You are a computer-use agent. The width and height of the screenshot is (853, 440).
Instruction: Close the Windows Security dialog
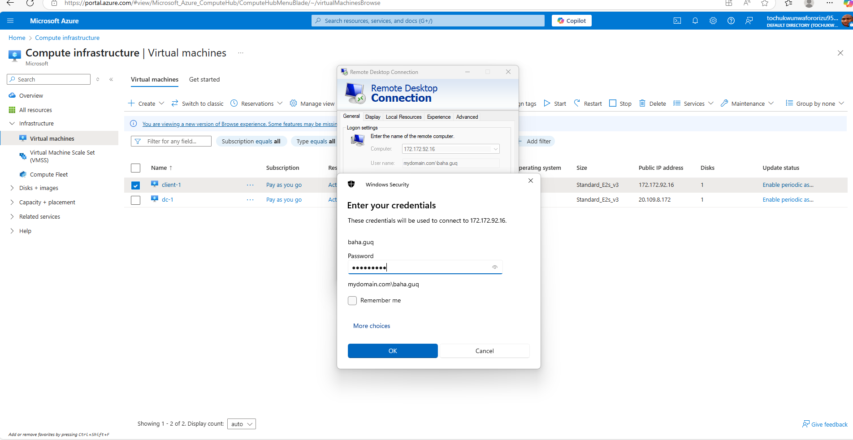tap(531, 181)
